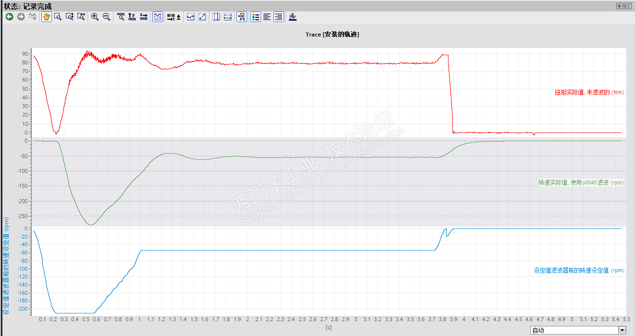
Task: Click the Y-axis 100% scale icon
Action: [x=132, y=17]
